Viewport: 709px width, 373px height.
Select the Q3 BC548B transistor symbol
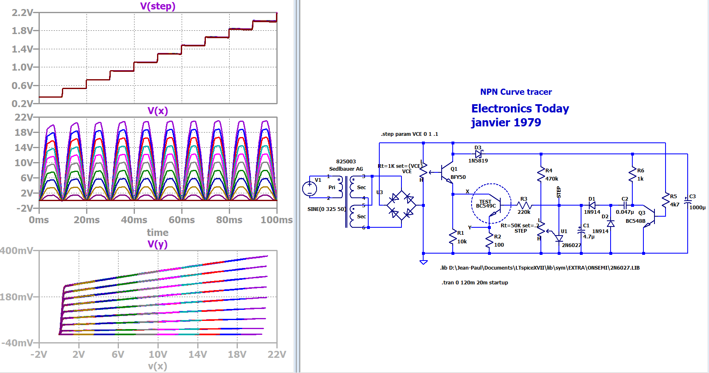(650, 216)
